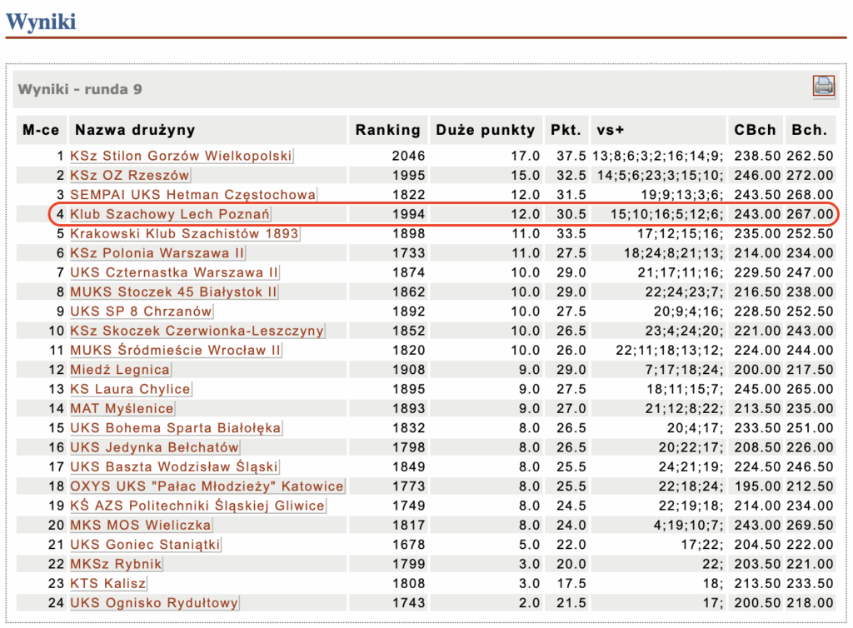Open OXYS UKS "Pałac Młodzieży" Katowice link
The width and height of the screenshot is (853, 628).
tap(207, 486)
